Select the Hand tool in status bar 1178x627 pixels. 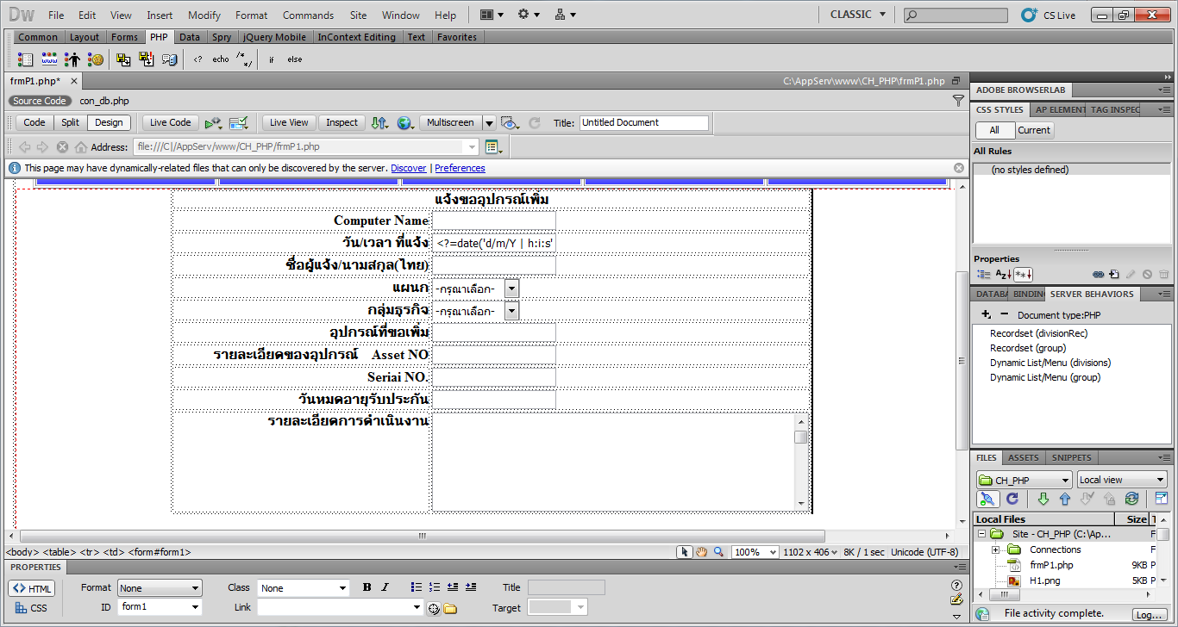click(702, 552)
